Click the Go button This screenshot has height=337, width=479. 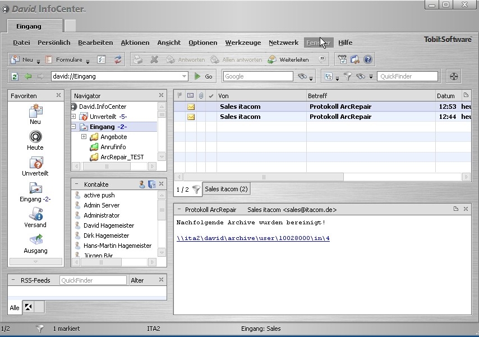click(204, 76)
